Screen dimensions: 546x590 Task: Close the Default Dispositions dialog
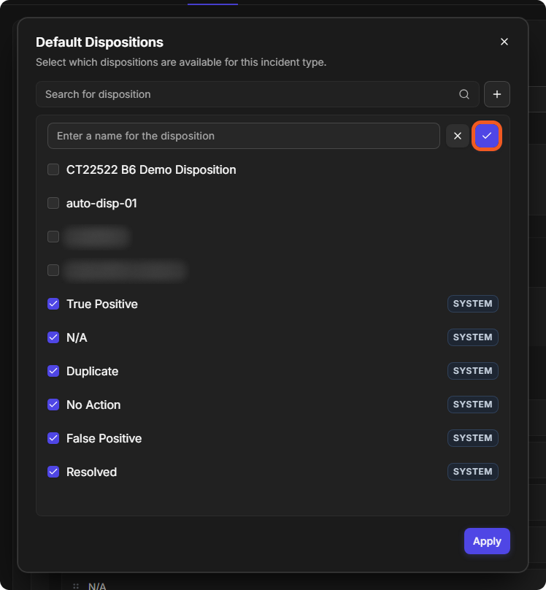[x=504, y=42]
